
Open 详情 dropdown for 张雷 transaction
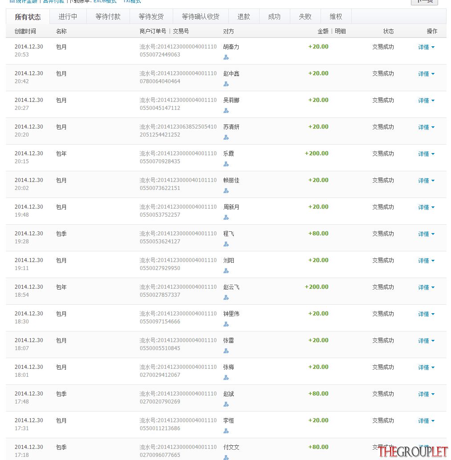click(427, 341)
